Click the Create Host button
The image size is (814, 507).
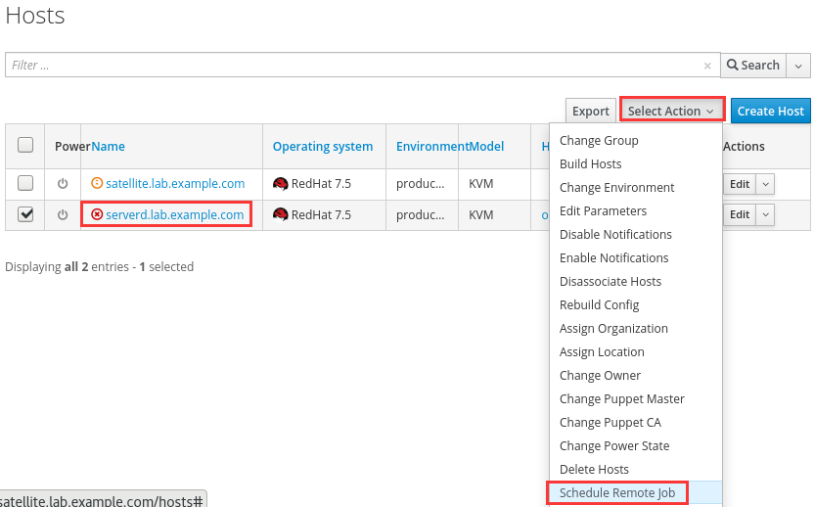[x=770, y=112]
